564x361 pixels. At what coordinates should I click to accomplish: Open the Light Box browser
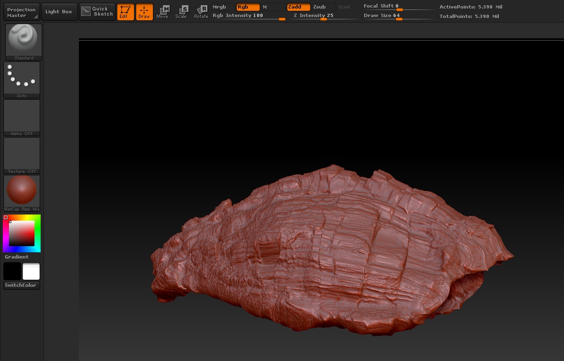click(59, 12)
